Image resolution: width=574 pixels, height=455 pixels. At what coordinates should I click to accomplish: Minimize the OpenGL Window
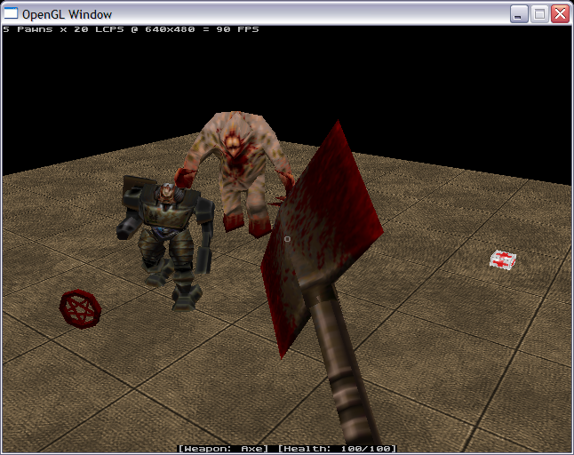pyautogui.click(x=519, y=13)
